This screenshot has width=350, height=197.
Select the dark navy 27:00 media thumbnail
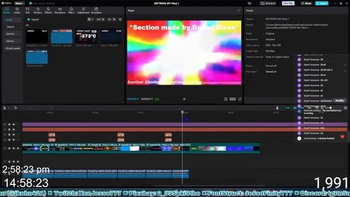(111, 36)
